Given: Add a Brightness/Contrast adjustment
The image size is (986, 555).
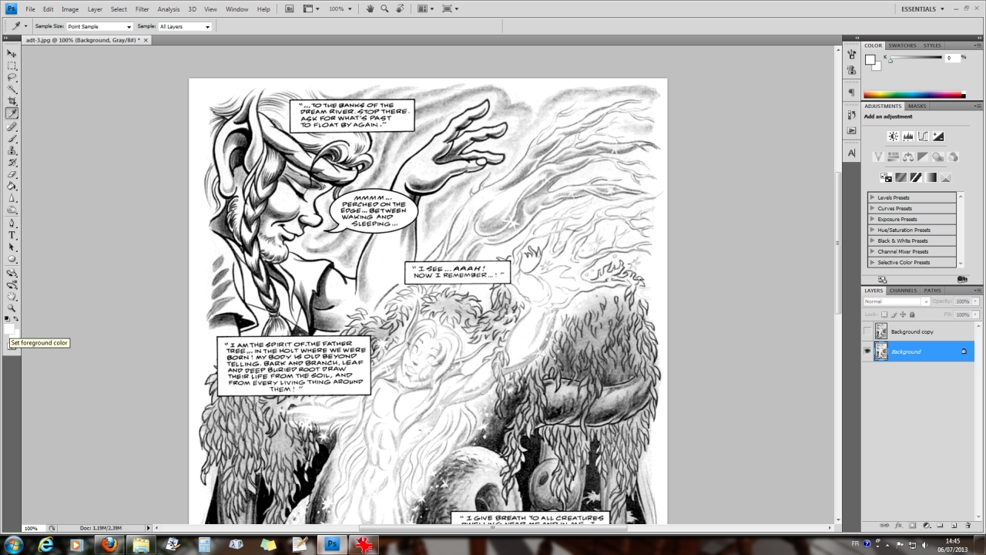Looking at the screenshot, I should [x=893, y=136].
